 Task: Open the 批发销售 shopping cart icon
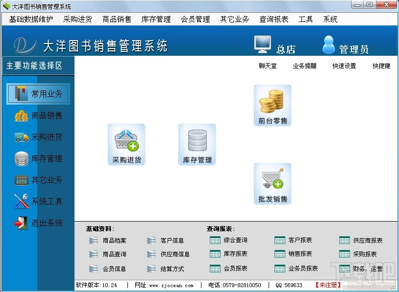[273, 183]
